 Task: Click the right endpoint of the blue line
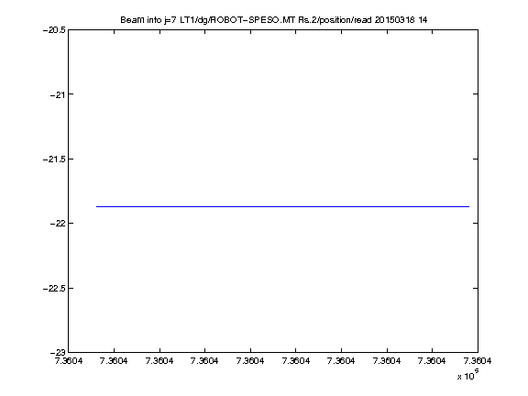(x=469, y=206)
